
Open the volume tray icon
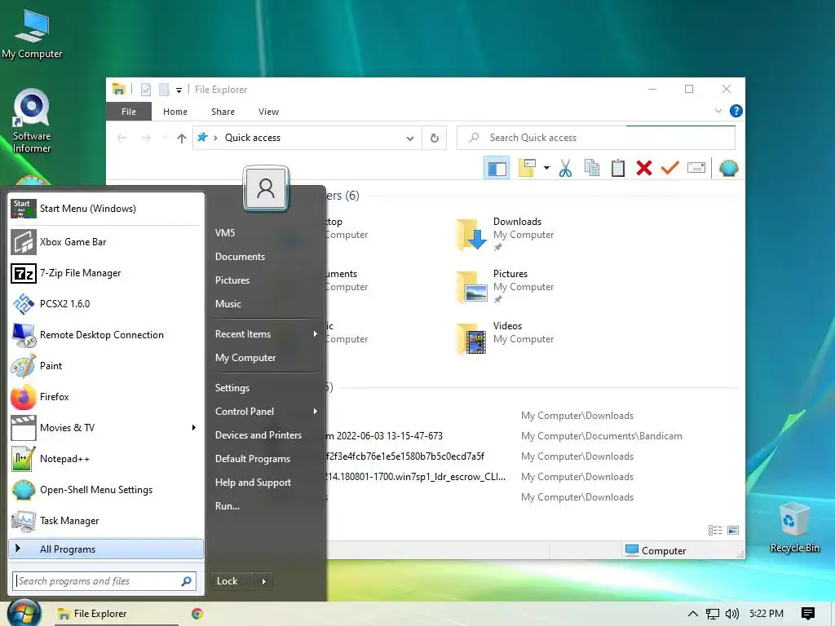pos(732,614)
